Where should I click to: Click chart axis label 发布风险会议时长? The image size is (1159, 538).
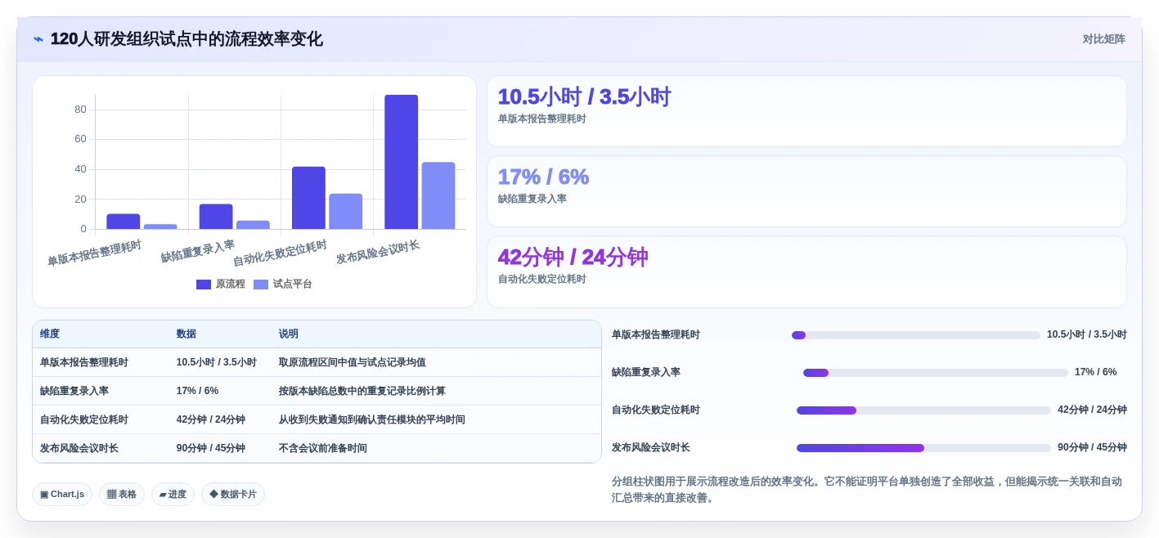(378, 253)
